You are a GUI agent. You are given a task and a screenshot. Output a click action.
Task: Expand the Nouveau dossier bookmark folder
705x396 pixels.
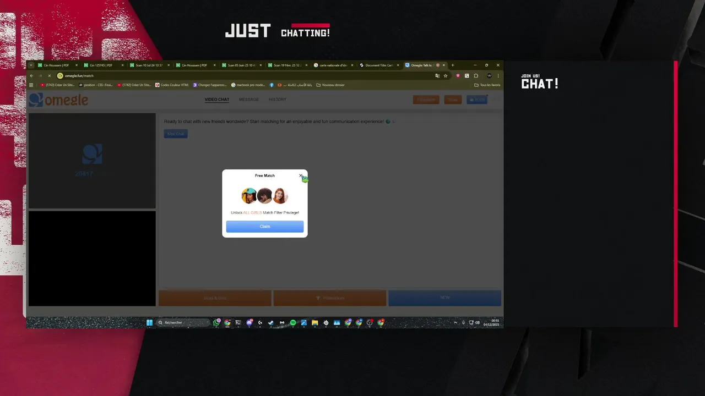click(x=330, y=85)
